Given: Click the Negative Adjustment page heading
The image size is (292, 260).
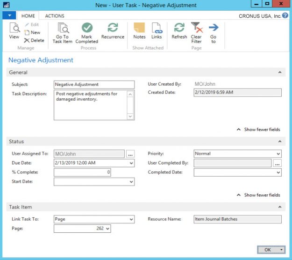Looking at the screenshot, I should [41, 60].
